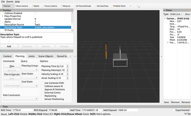Viewport: 191px width, 116px height.
Task: Click the Time panel clock icon
Action: tap(1, 107)
